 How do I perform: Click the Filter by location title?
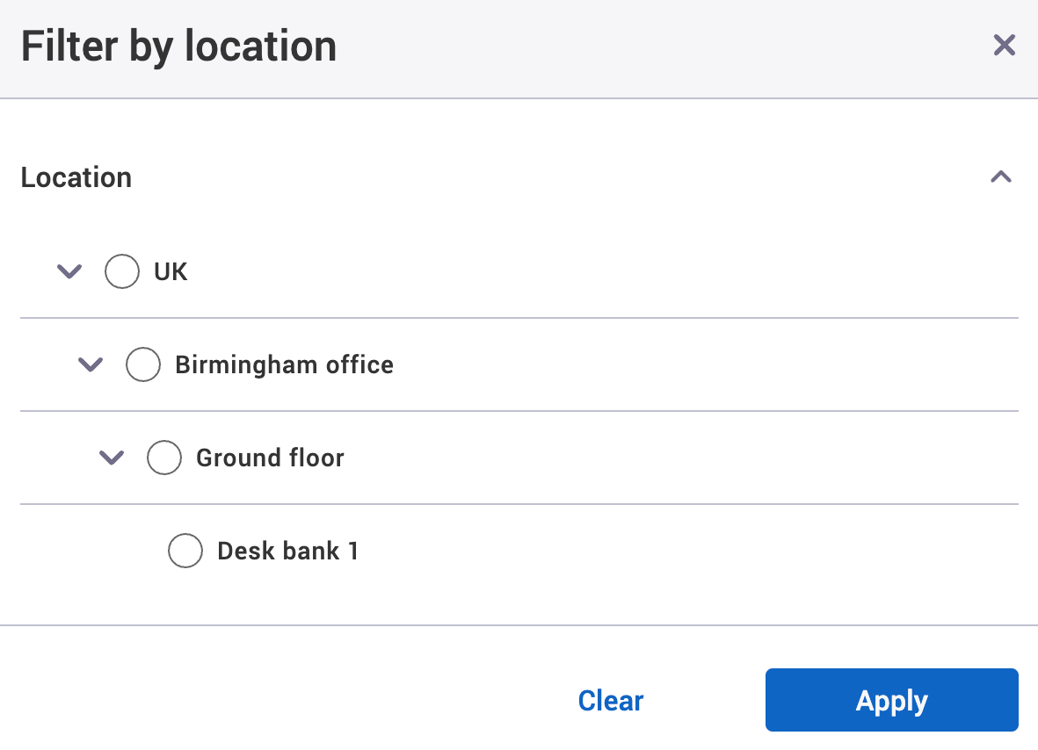click(178, 46)
